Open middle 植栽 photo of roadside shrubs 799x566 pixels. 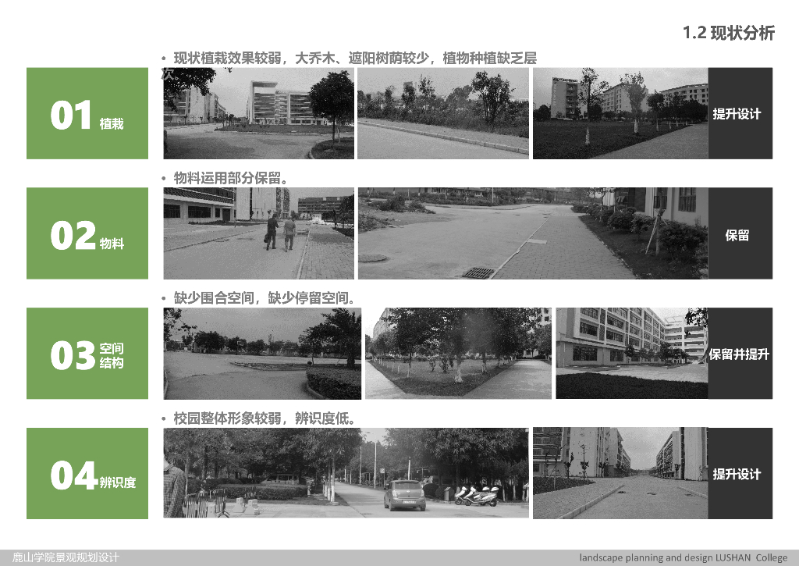click(443, 113)
